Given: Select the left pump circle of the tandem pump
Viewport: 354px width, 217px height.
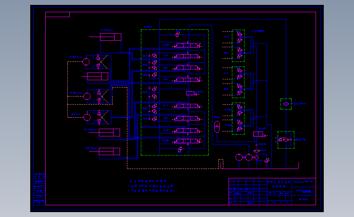Looking at the screenshot, I should pyautogui.click(x=239, y=157).
